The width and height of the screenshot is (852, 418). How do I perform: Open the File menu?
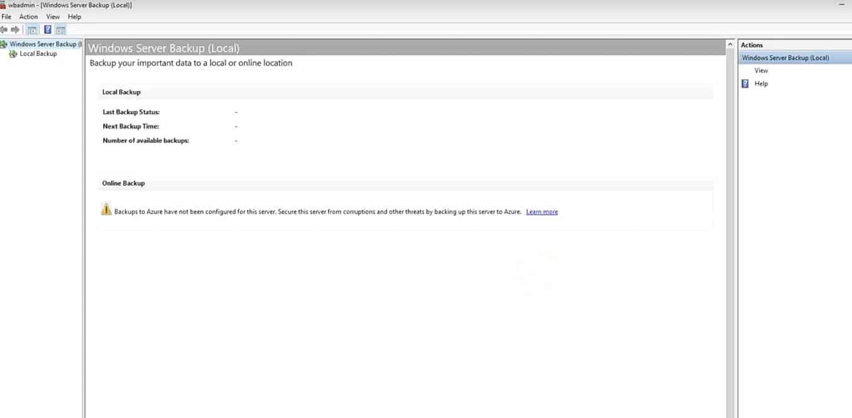pos(6,16)
